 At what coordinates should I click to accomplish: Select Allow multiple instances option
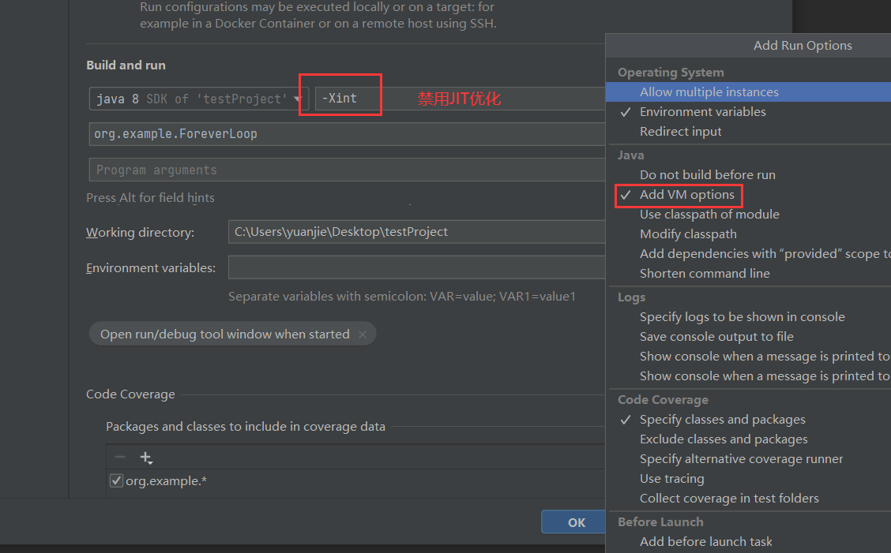pos(748,92)
